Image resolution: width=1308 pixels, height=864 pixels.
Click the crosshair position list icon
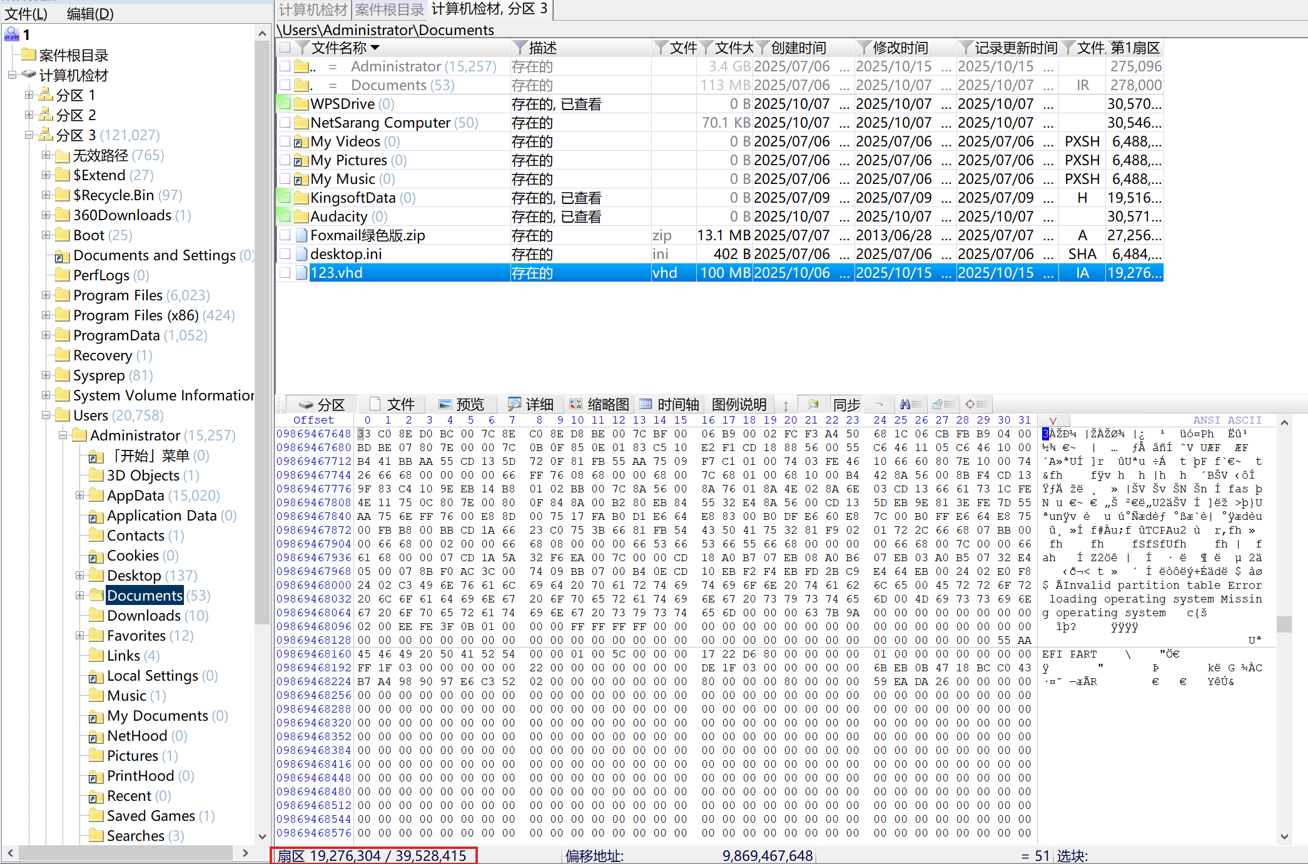(975, 404)
